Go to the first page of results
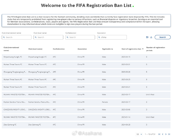The height and width of the screenshot is (137, 174). [x=159, y=134]
